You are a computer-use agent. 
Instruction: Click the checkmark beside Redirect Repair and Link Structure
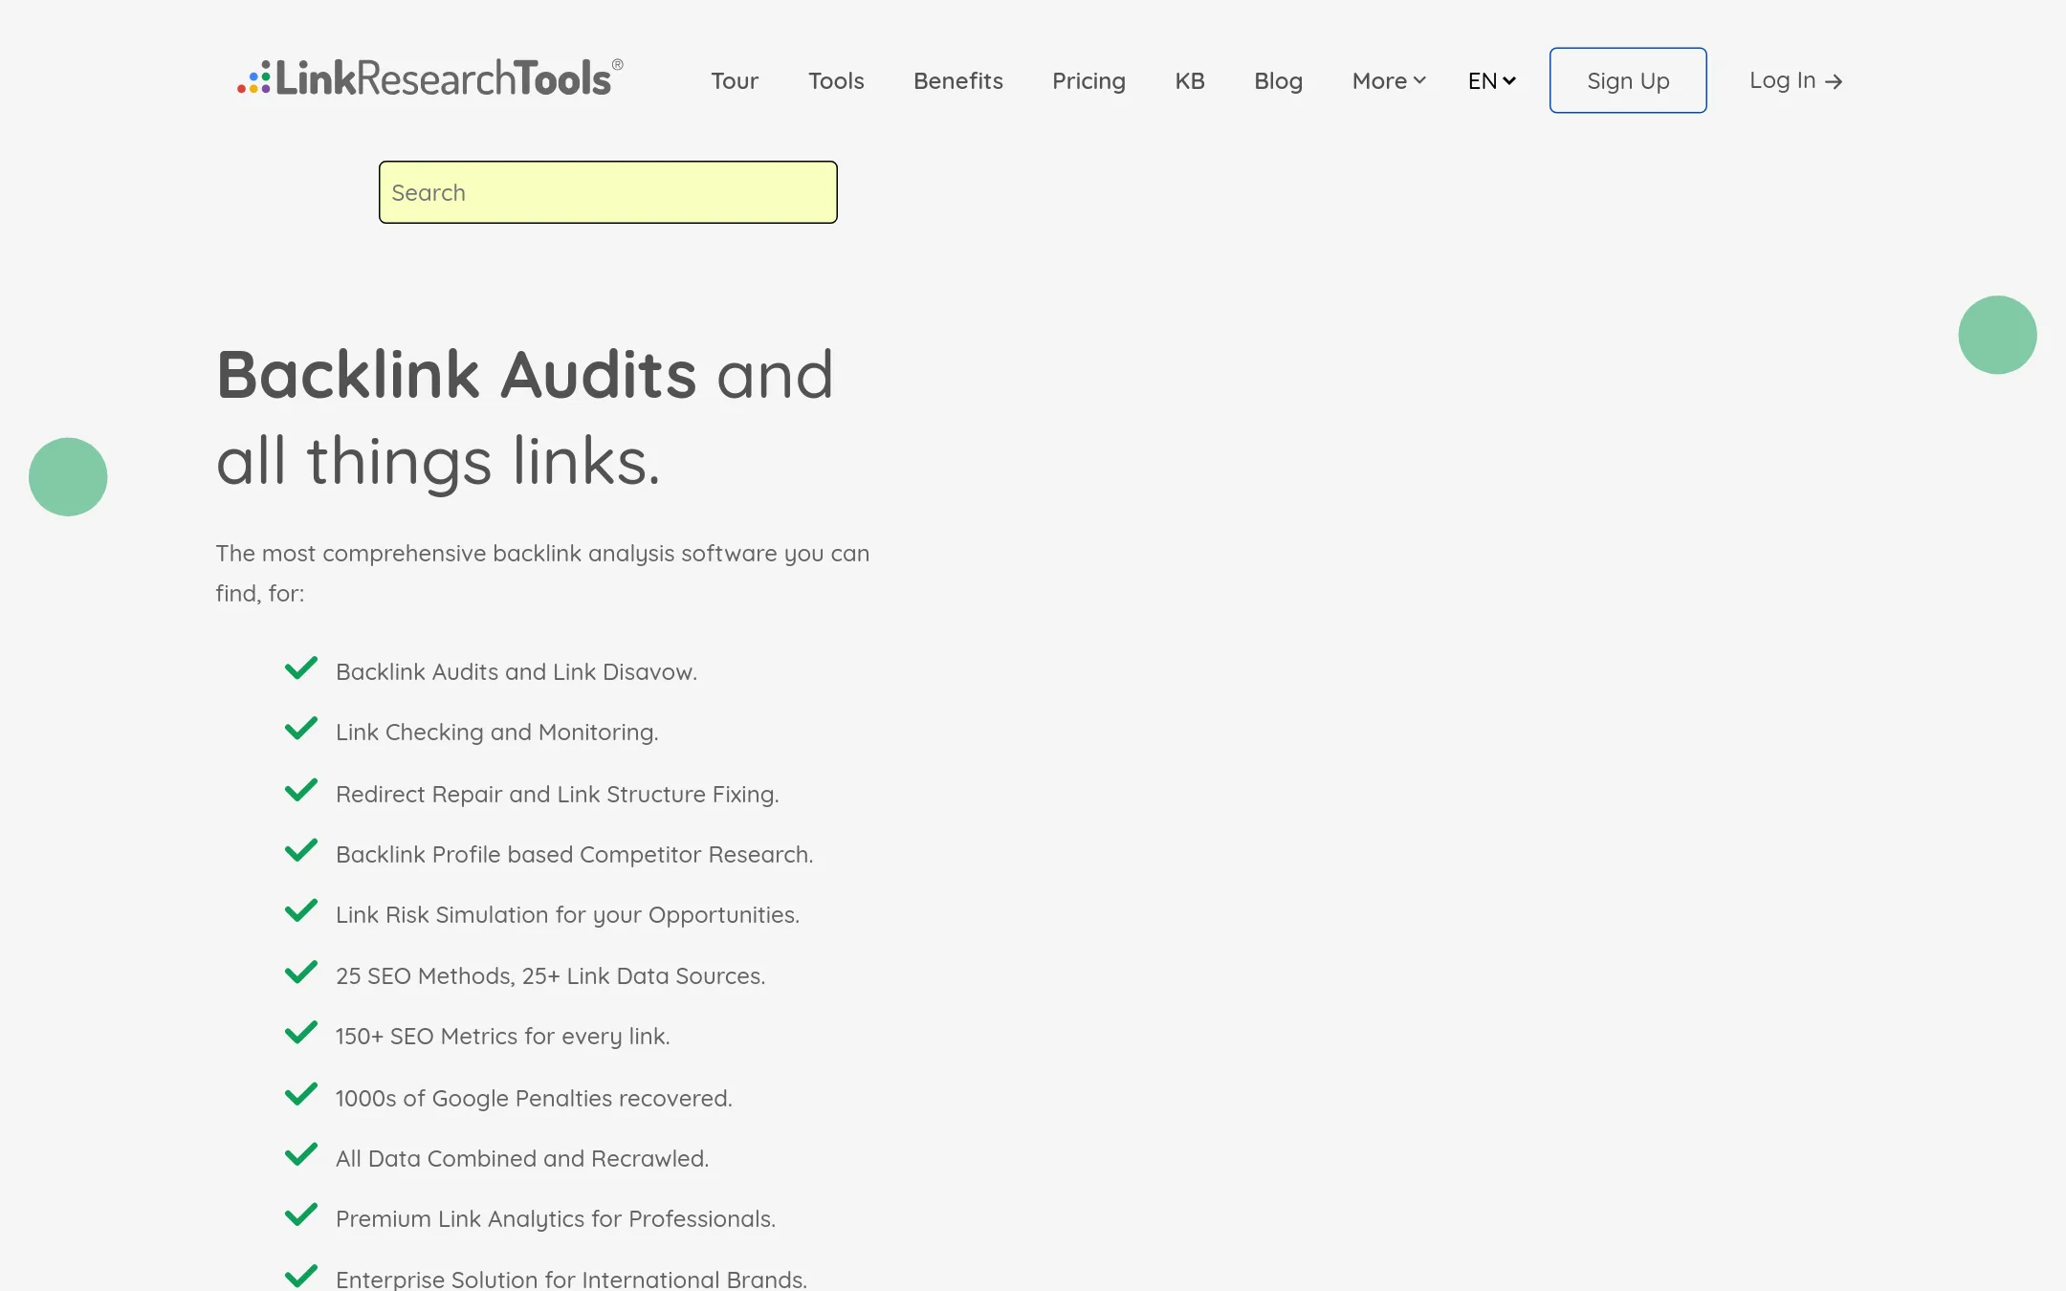pyautogui.click(x=301, y=790)
